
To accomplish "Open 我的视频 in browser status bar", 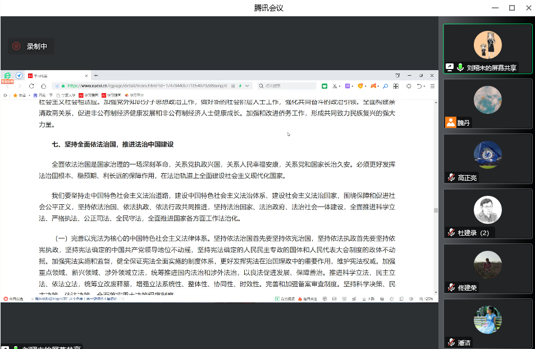I will (x=285, y=299).
